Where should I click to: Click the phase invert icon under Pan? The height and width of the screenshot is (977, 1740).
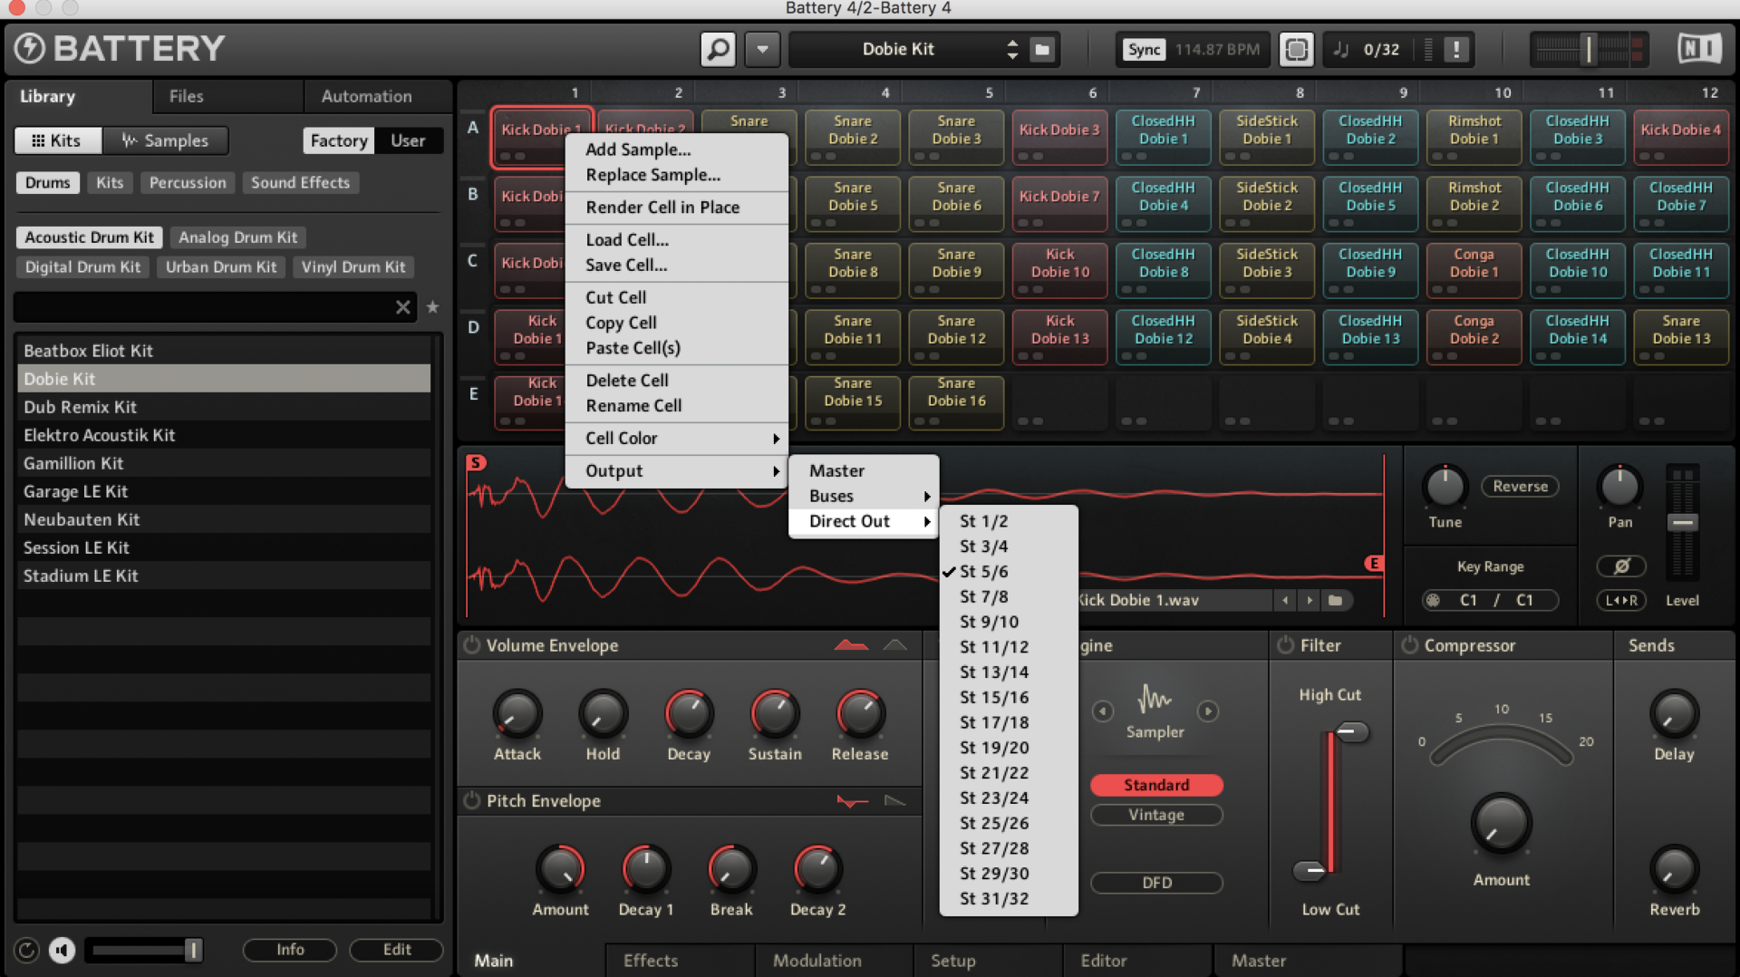1621,566
